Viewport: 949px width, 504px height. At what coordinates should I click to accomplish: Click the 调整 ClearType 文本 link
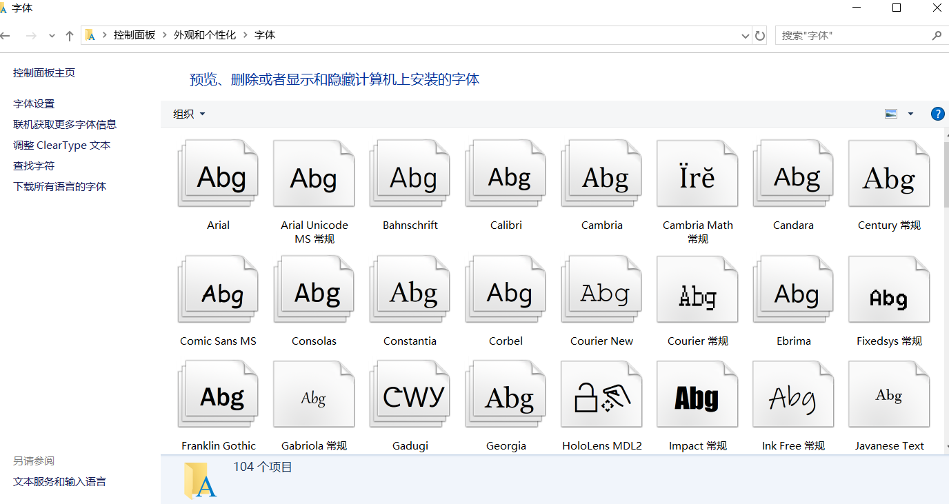(x=62, y=145)
